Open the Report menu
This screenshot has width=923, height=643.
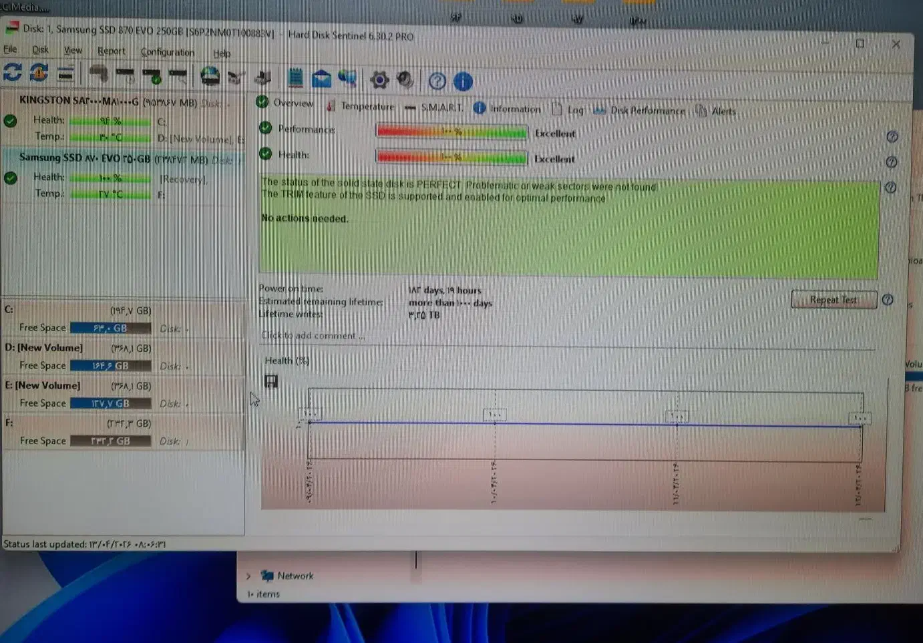[x=111, y=51]
